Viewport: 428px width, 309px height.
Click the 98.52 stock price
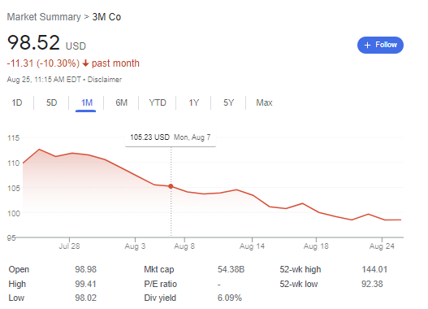[x=33, y=42]
